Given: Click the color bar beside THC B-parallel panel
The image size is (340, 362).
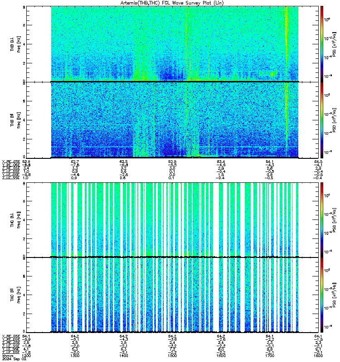Looking at the screenshot, I should coord(322,295).
